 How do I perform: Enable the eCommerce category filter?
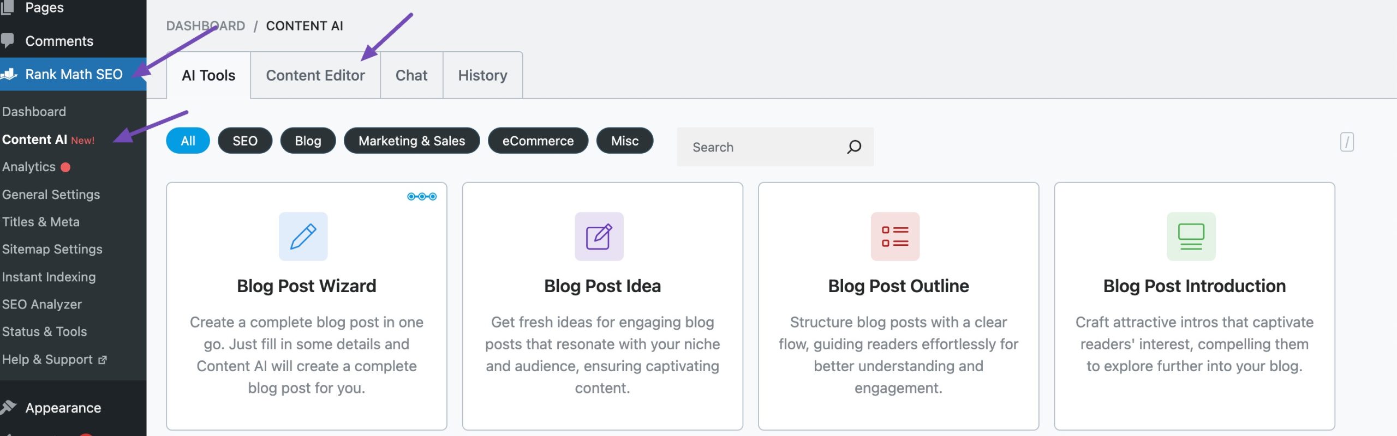click(538, 141)
